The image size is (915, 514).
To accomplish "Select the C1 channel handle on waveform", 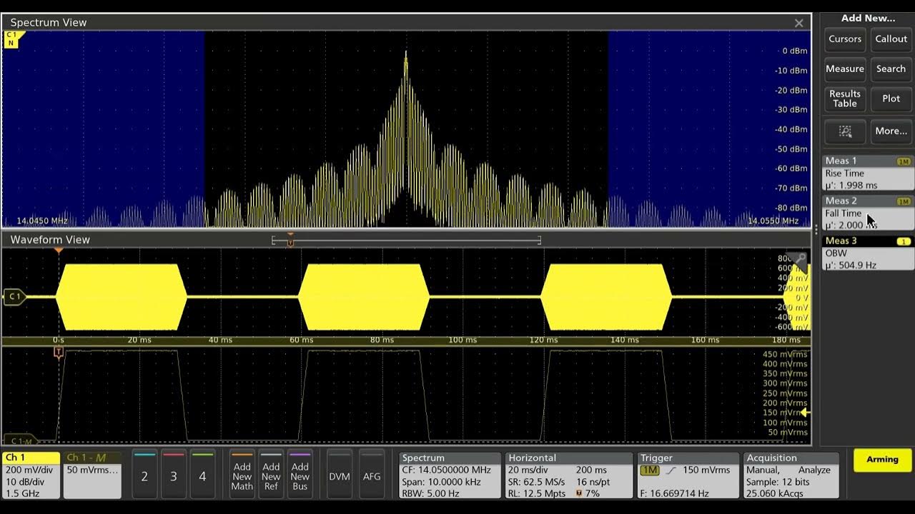I will point(14,296).
